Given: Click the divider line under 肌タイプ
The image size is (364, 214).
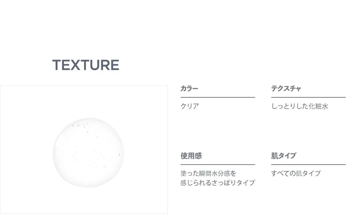Looking at the screenshot, I should point(309,165).
